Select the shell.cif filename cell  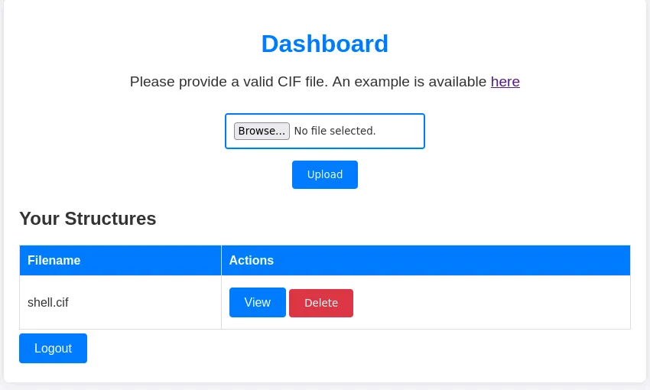pos(48,302)
